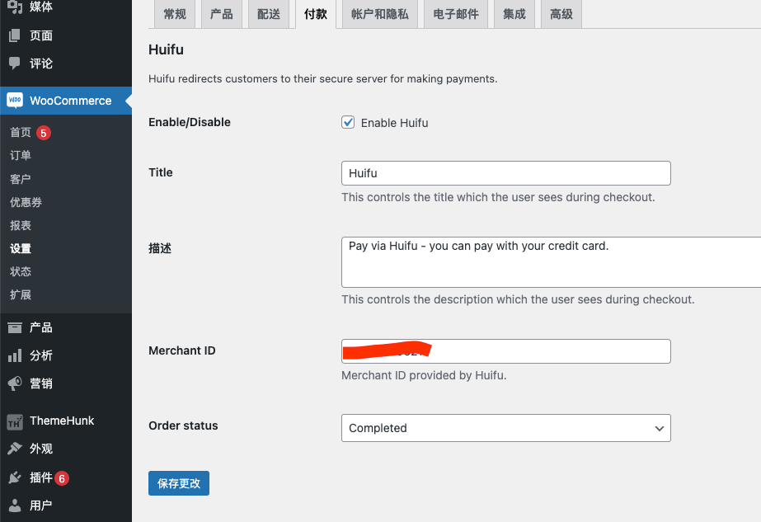
Task: Open the 报表 reports submenu link
Action: click(21, 225)
